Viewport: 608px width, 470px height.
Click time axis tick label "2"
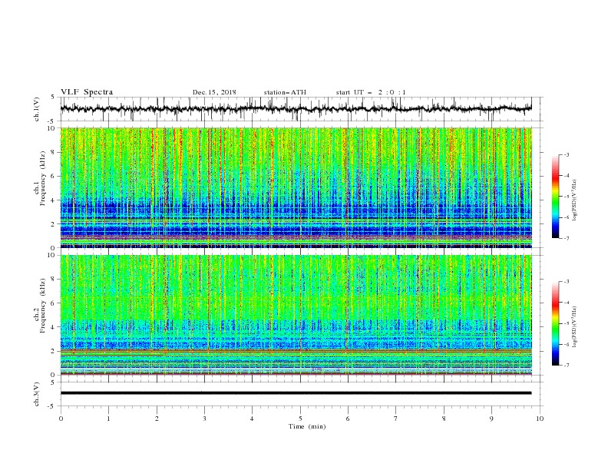(x=157, y=419)
